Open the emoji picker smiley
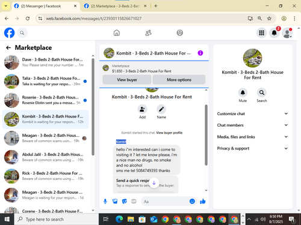The image size is (301, 225). click(192, 201)
